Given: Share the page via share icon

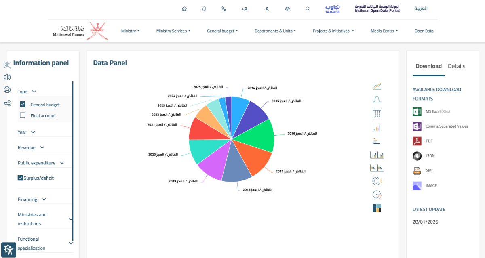Looking at the screenshot, I should [7, 103].
